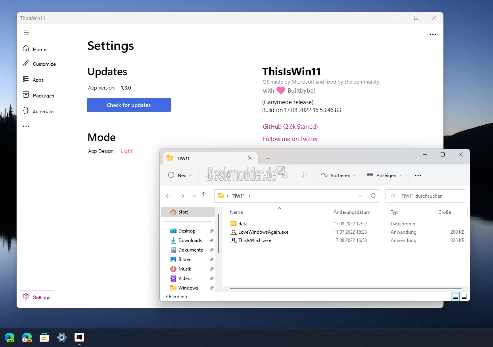
Task: Open Bilder in the navigation pane
Action: pos(184,259)
